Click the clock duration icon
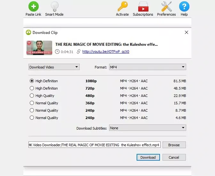215x176 pixels. (57, 52)
